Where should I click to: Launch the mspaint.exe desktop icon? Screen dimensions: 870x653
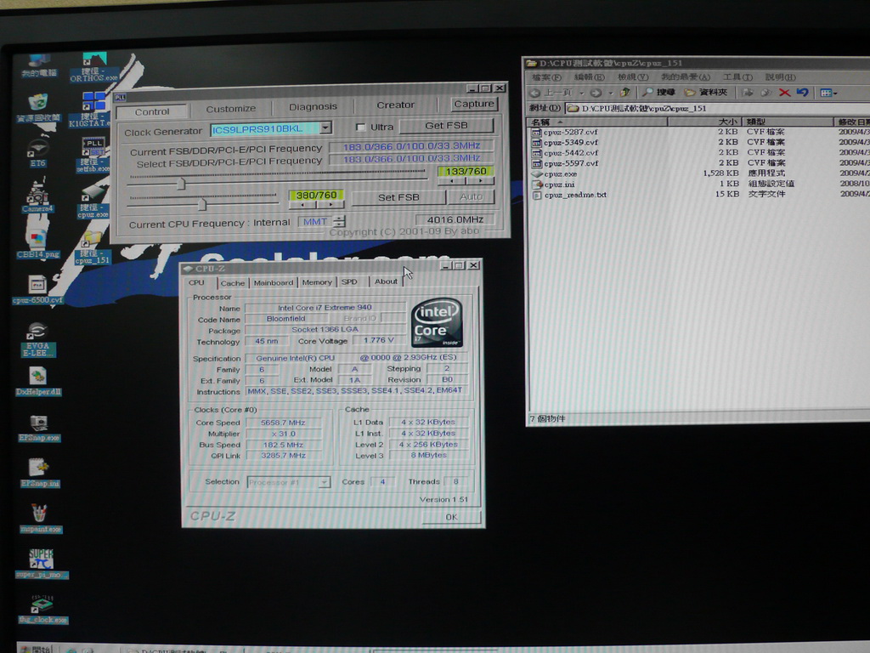(x=40, y=519)
